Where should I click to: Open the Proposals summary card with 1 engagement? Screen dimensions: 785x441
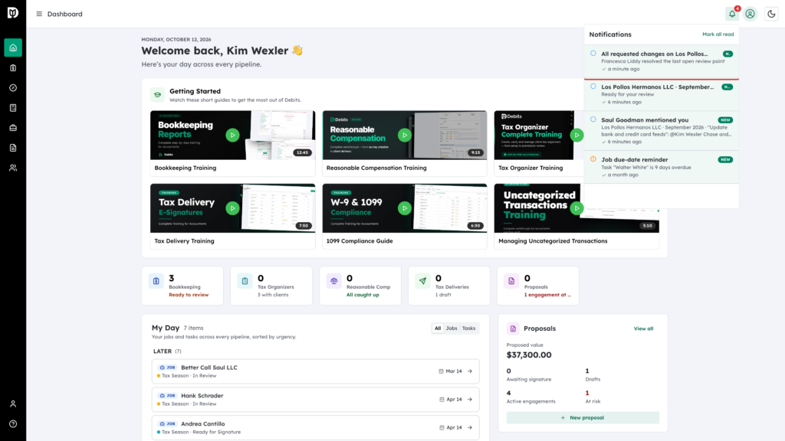pyautogui.click(x=538, y=286)
